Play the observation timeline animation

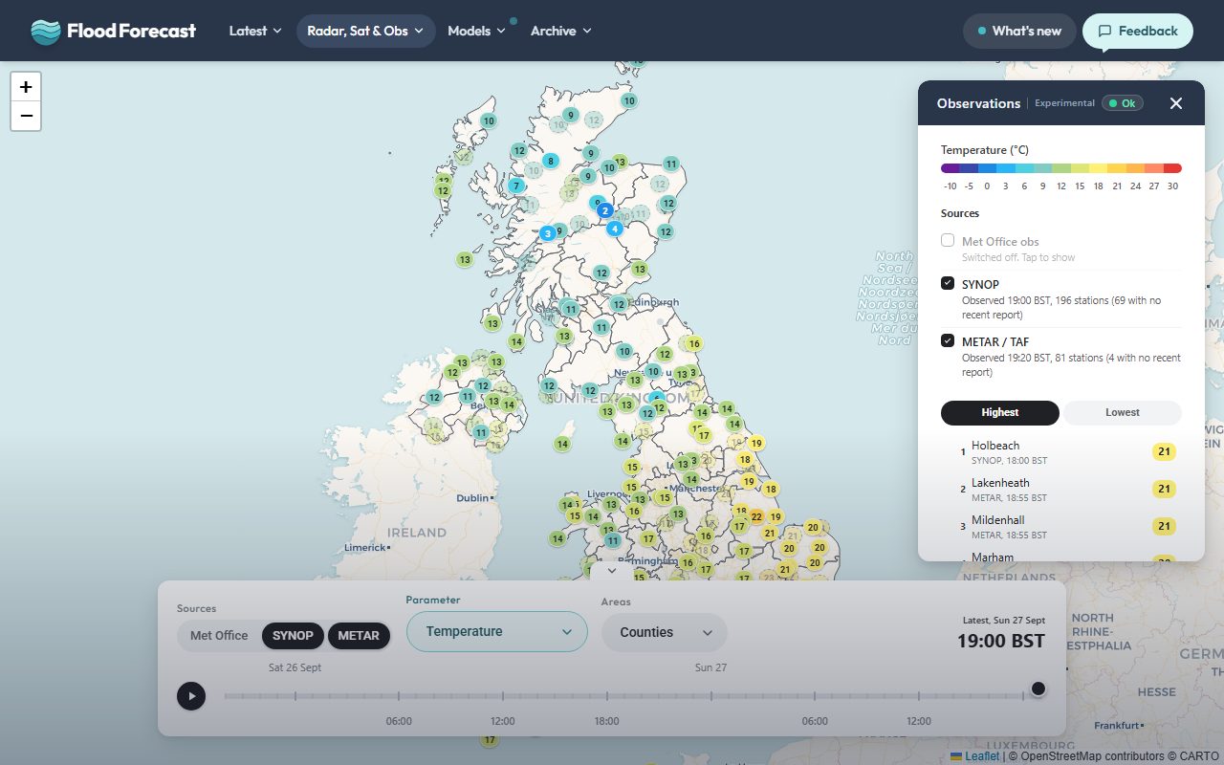pyautogui.click(x=191, y=695)
